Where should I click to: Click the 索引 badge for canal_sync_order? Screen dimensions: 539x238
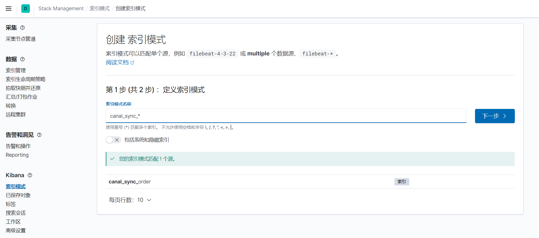tap(401, 182)
